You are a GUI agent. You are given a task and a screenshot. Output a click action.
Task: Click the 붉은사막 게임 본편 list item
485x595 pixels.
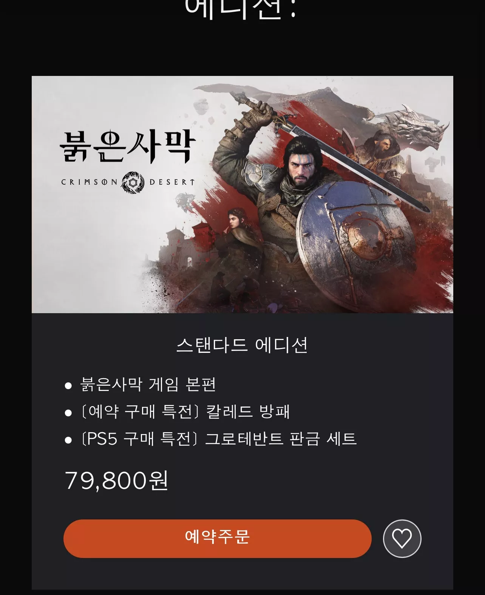pos(148,384)
